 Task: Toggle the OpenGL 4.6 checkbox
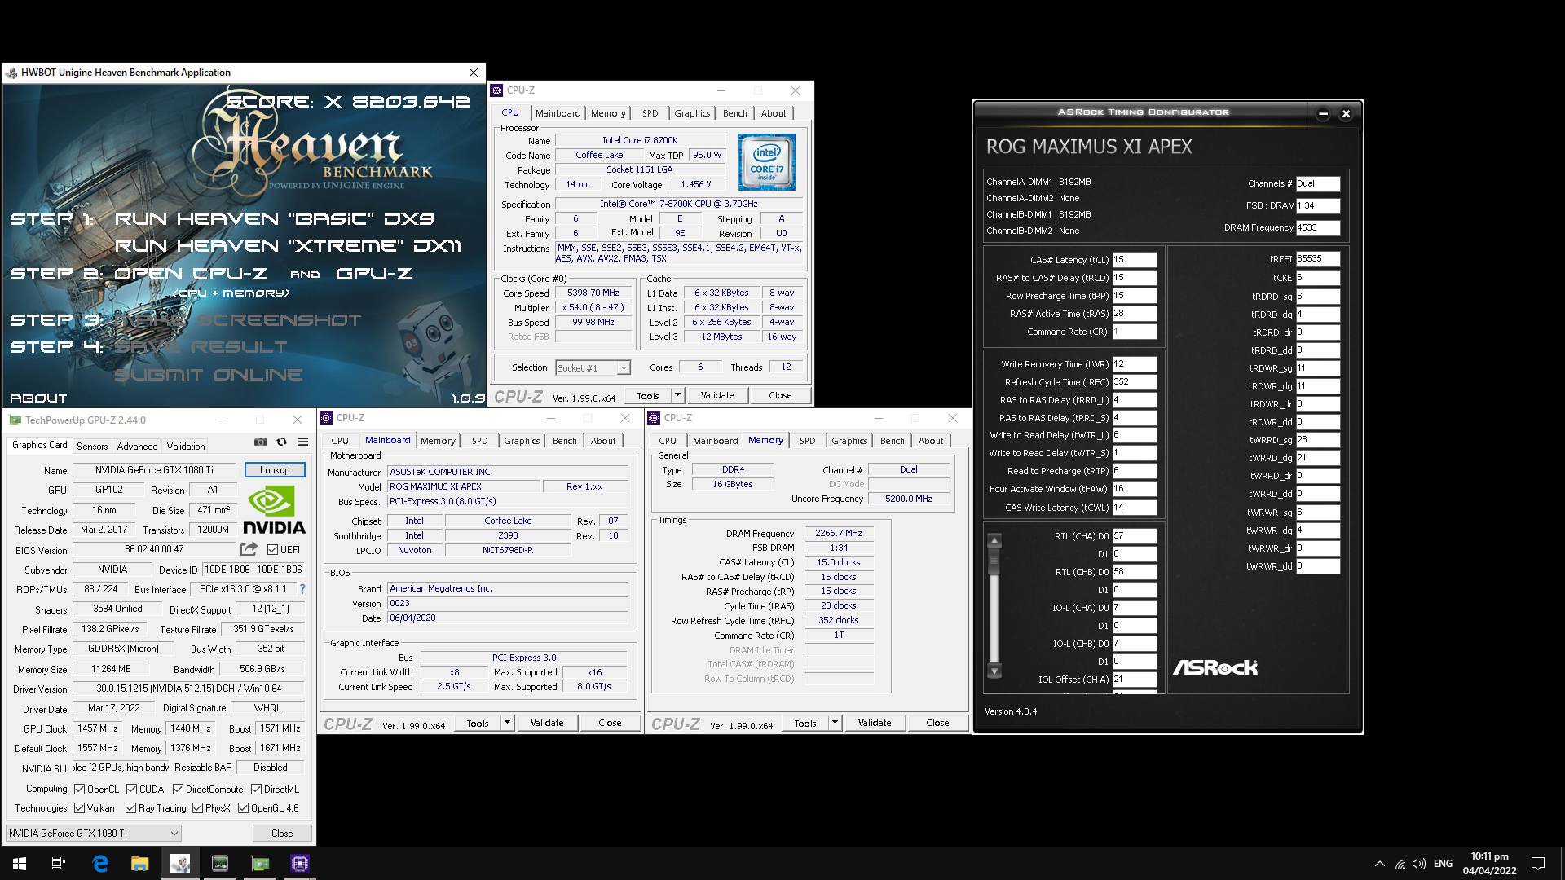tap(243, 808)
